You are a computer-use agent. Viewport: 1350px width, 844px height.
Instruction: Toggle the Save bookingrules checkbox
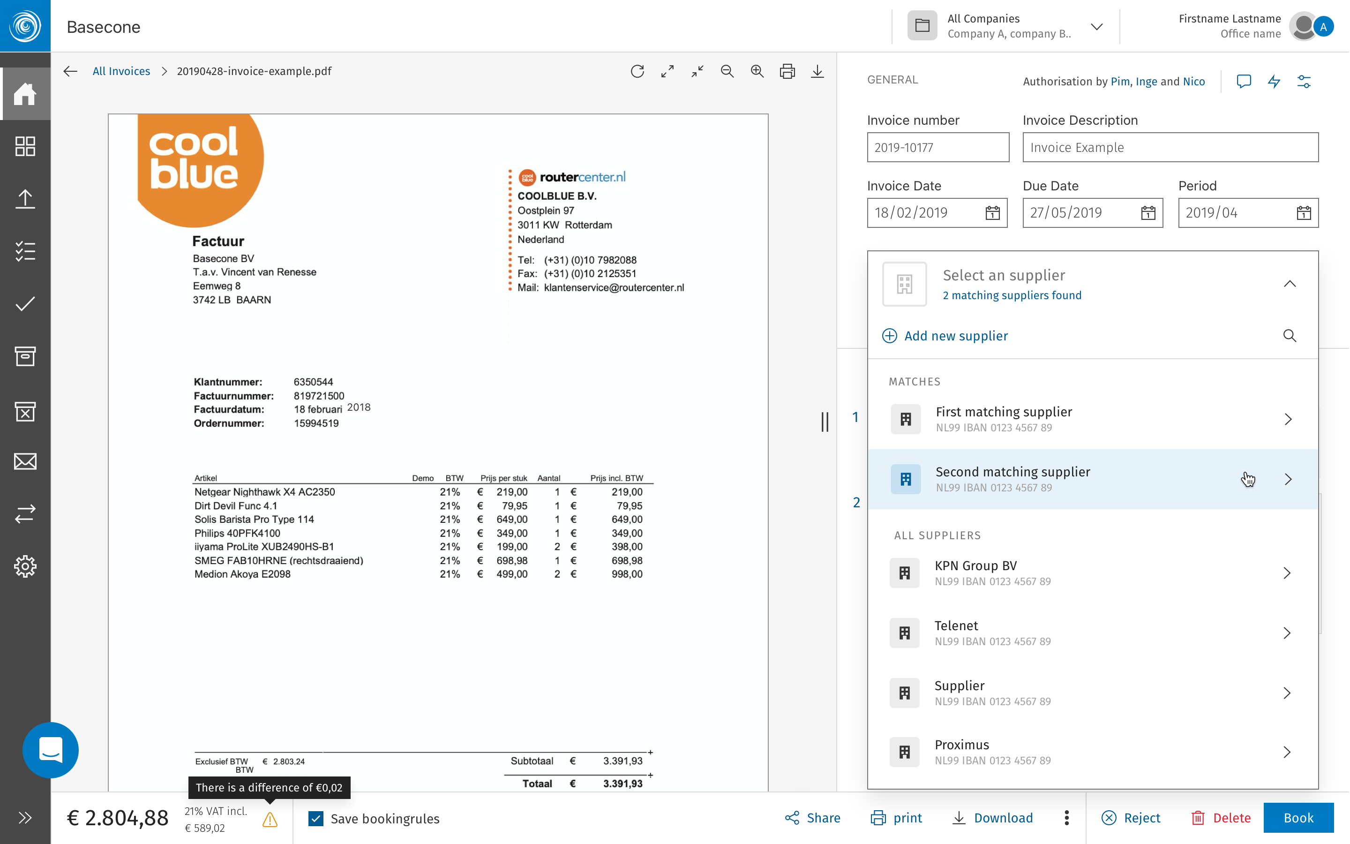coord(316,818)
